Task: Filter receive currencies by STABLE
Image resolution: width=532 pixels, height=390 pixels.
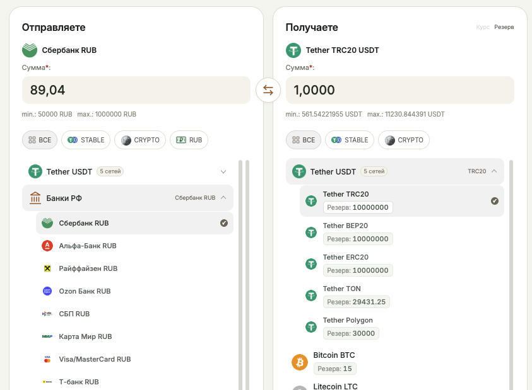Action: pos(350,140)
